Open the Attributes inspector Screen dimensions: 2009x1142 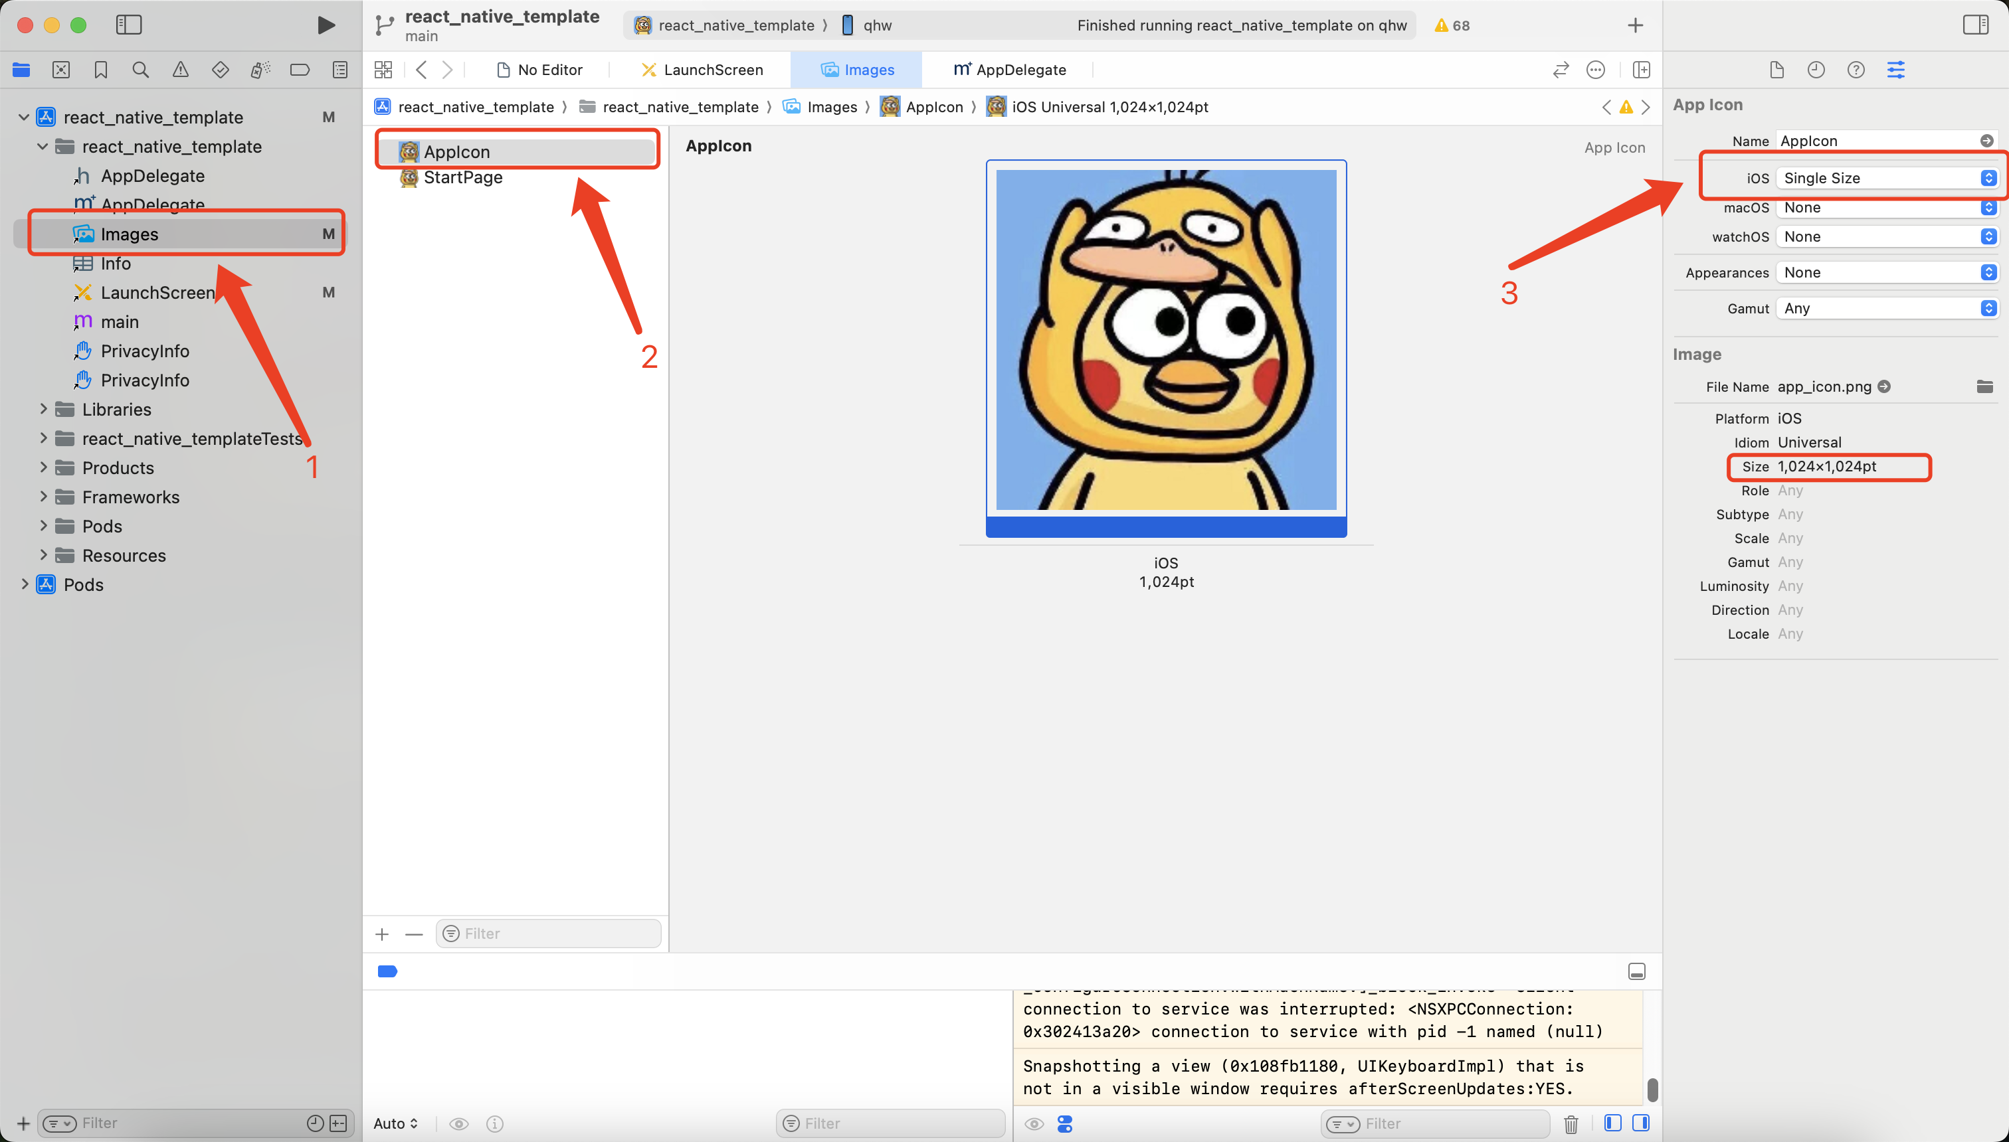[x=1897, y=69]
